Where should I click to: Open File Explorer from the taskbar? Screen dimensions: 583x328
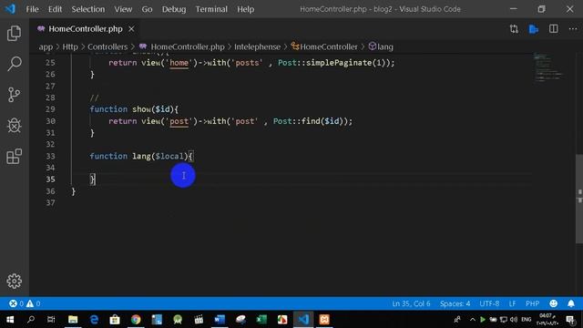point(73,320)
